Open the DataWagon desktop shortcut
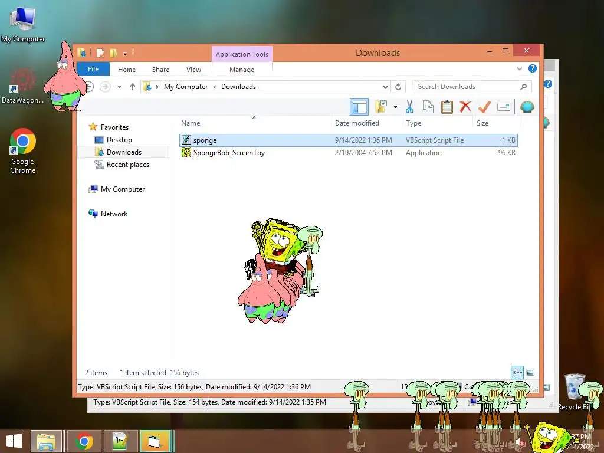 [22, 86]
